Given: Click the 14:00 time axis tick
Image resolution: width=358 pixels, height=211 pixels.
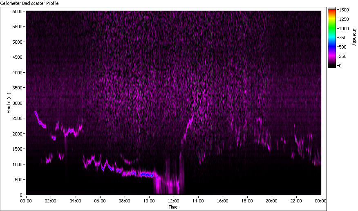Looking at the screenshot, I should click(198, 201).
